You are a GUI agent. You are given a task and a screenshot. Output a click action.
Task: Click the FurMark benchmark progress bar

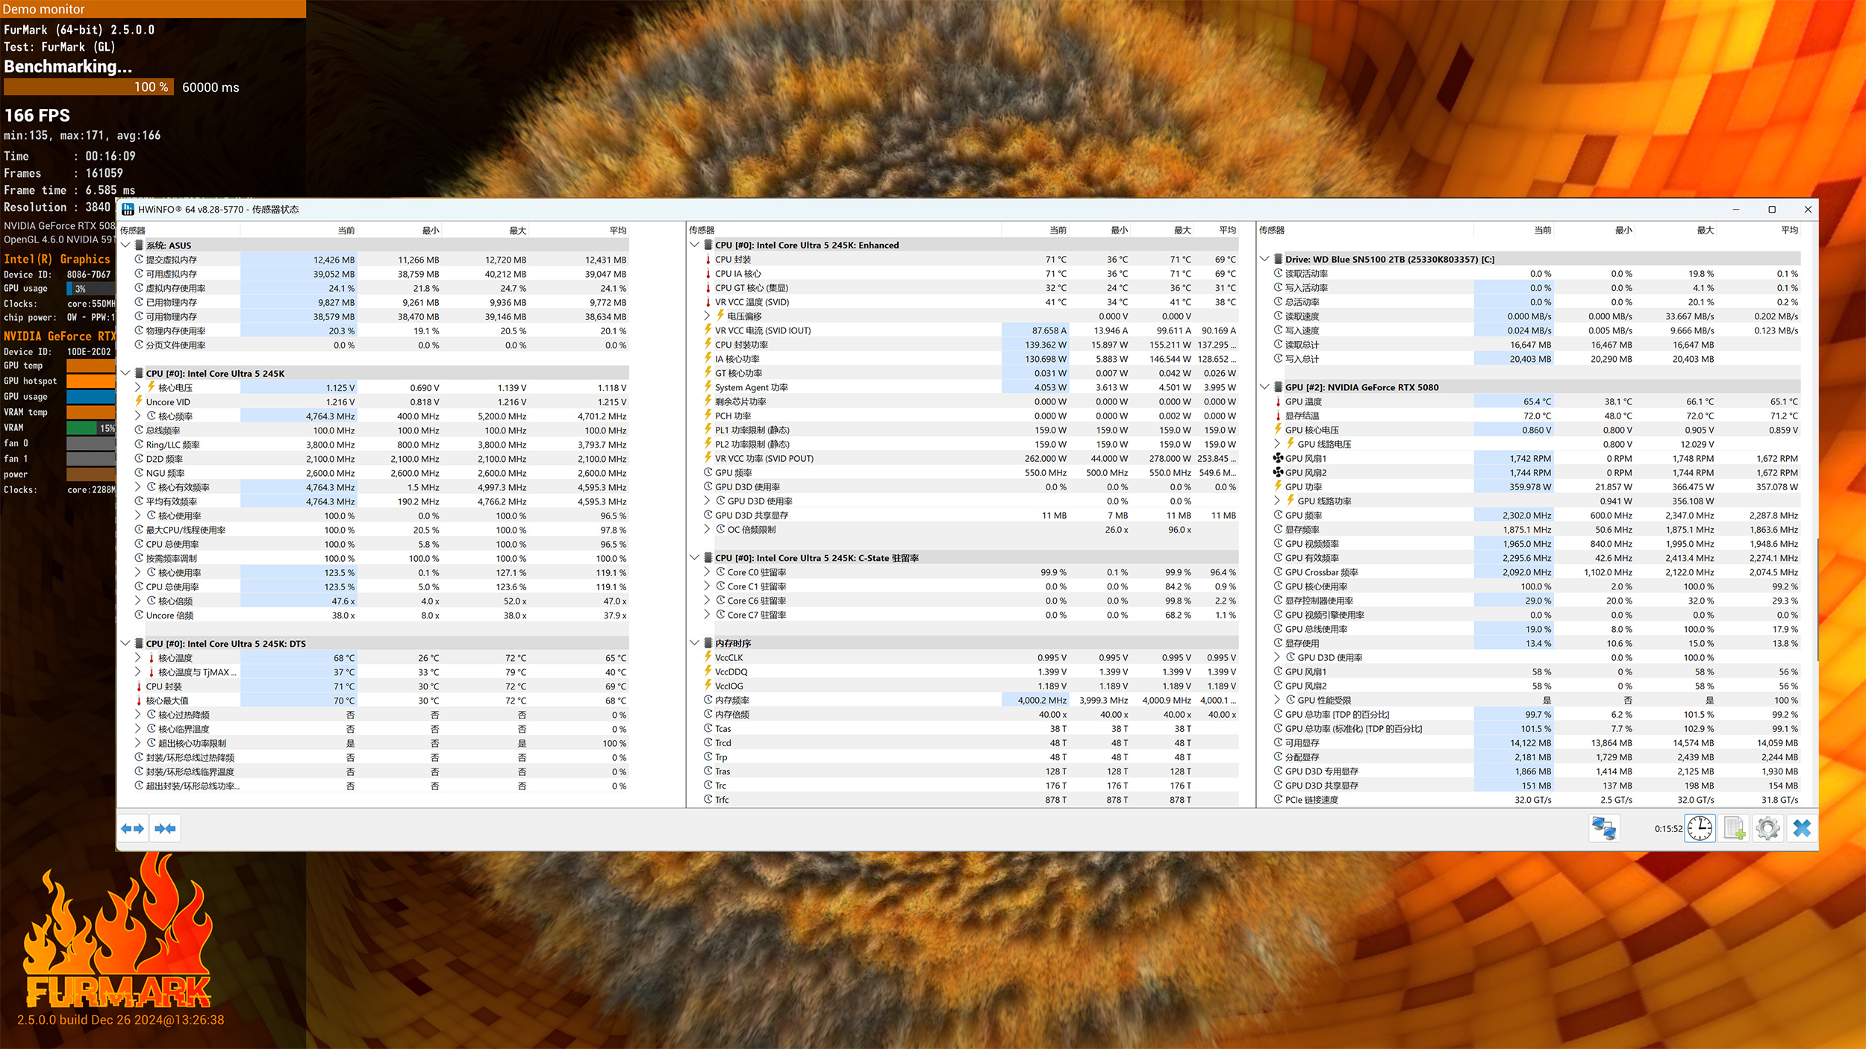coord(88,87)
